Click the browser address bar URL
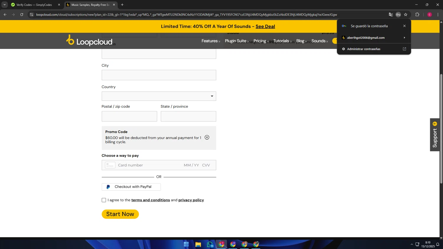This screenshot has height=249, width=443. coord(187,14)
